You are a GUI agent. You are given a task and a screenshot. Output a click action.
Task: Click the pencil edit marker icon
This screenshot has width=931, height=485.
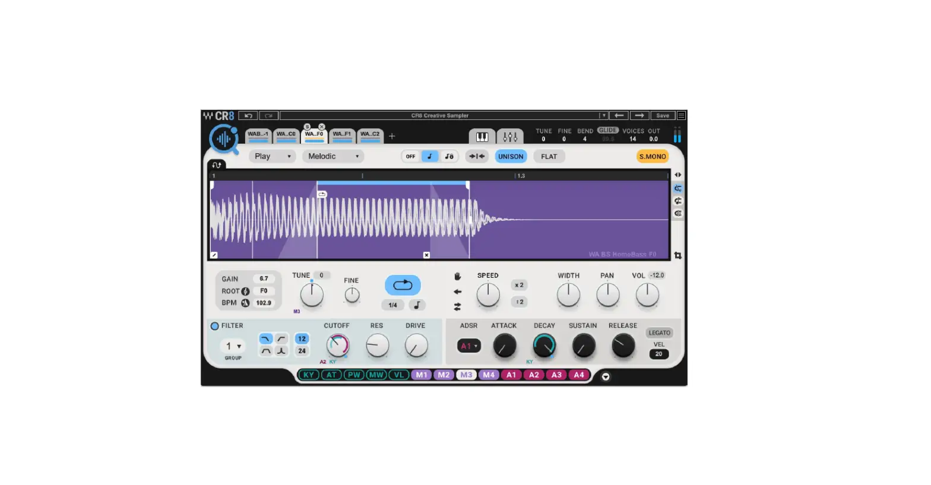[214, 255]
